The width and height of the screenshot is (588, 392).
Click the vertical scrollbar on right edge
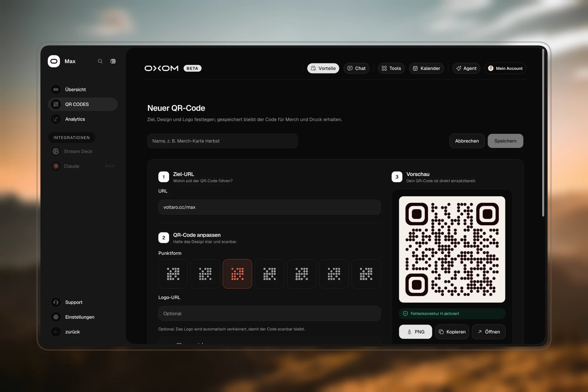(543, 133)
